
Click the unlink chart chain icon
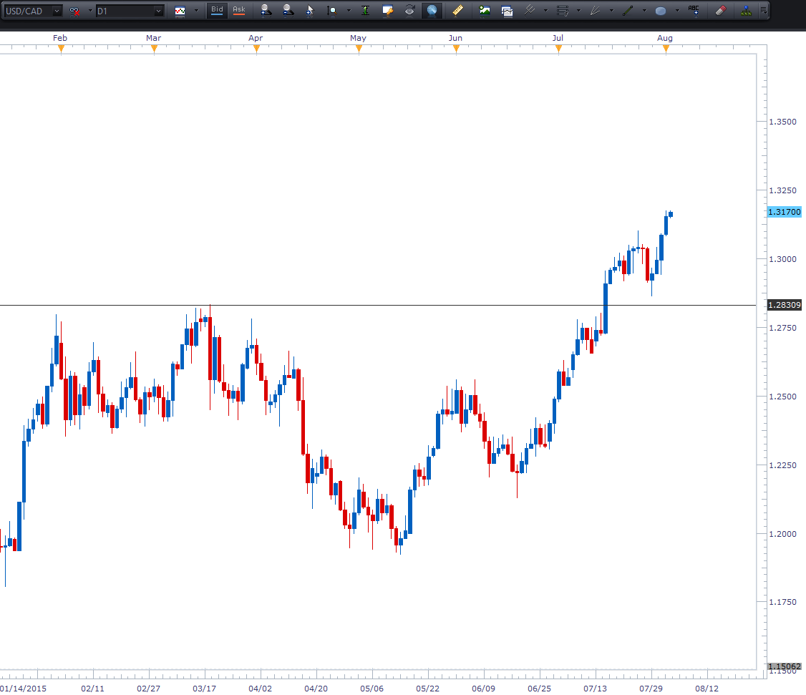tap(74, 11)
